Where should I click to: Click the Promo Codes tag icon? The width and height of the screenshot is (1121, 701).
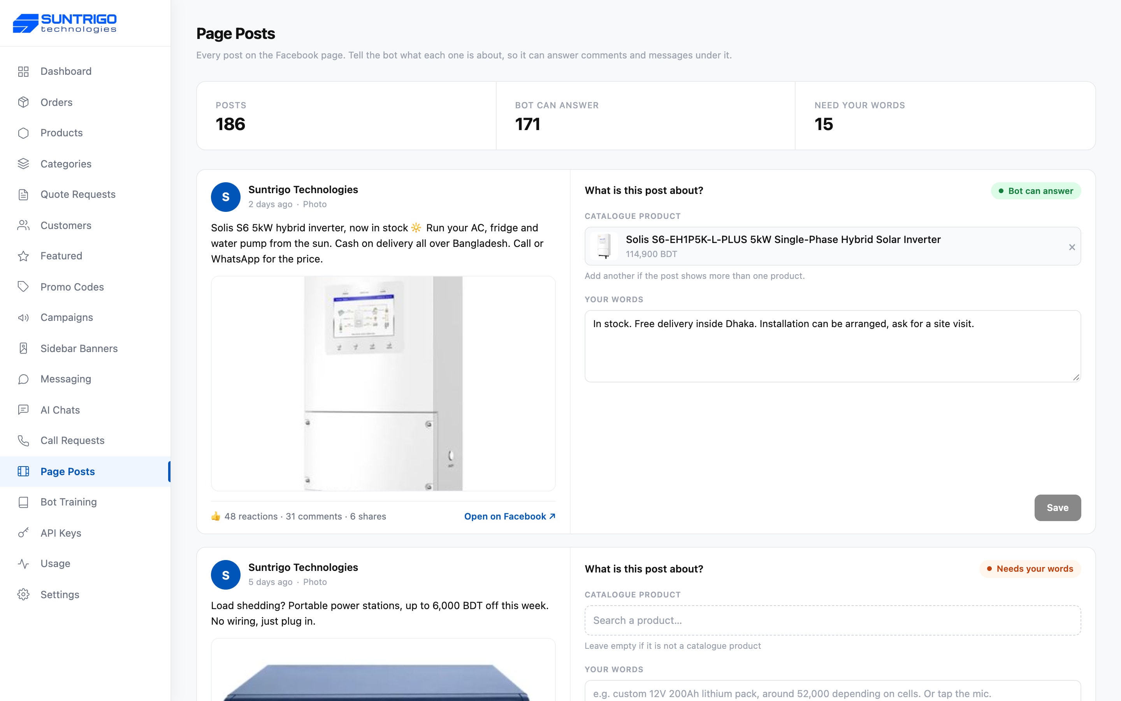pyautogui.click(x=23, y=287)
